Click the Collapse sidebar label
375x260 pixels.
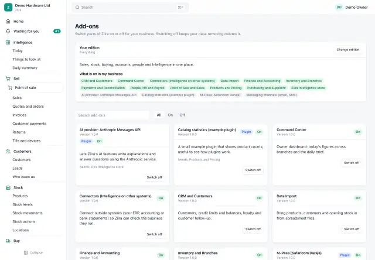(x=36, y=252)
